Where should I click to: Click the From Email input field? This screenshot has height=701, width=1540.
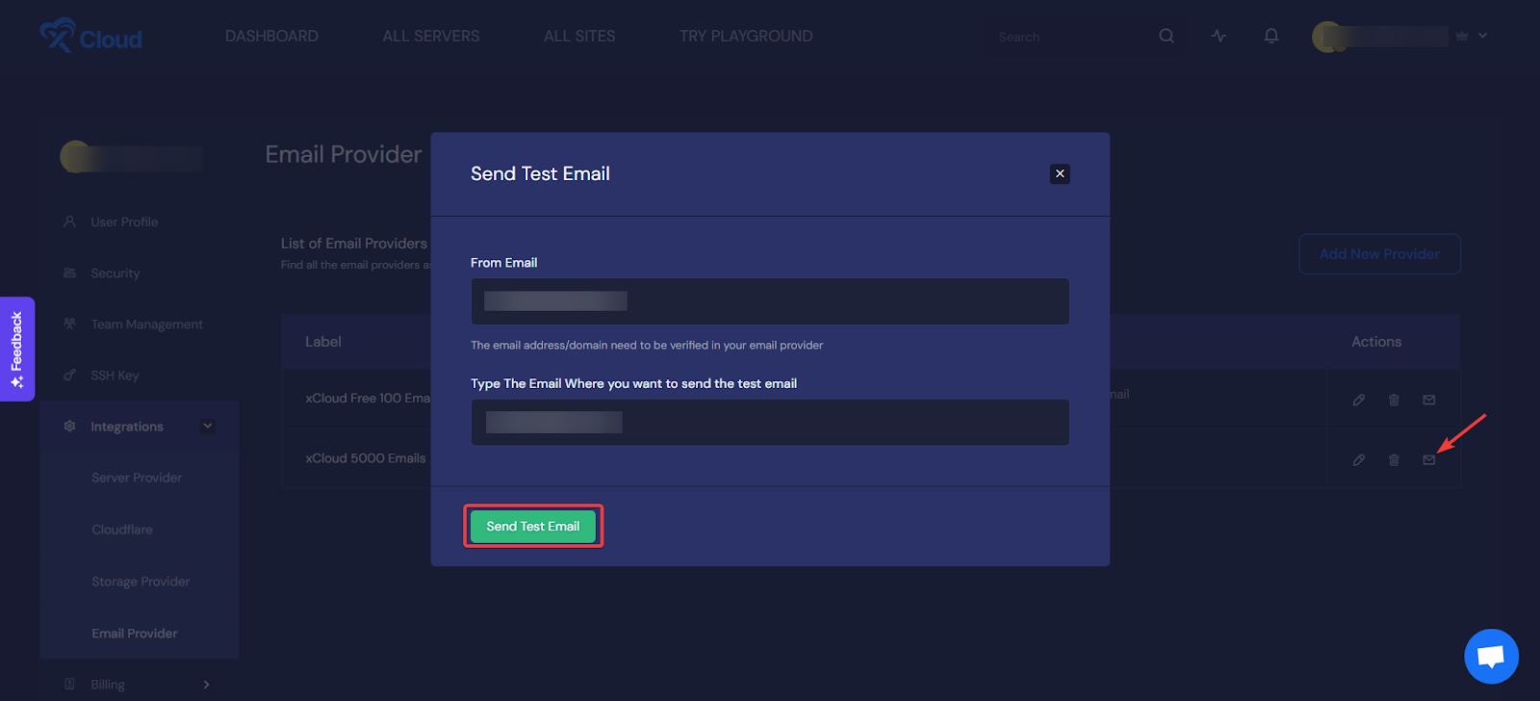[x=768, y=300]
